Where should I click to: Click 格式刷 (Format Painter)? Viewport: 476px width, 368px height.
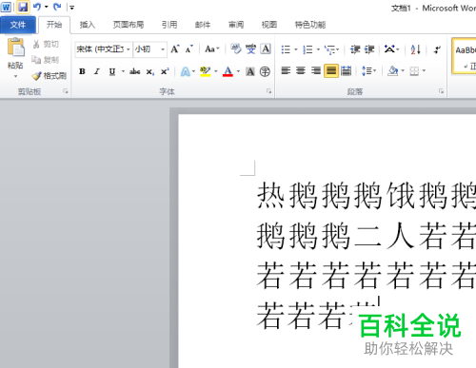(50, 76)
